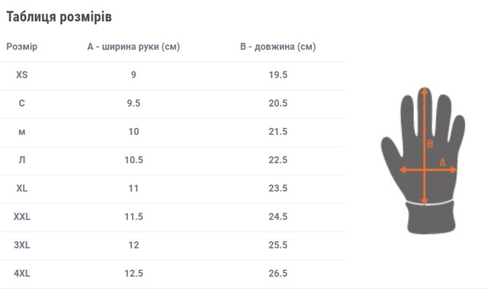Click the width value 11.5
The width and height of the screenshot is (488, 305).
click(133, 217)
